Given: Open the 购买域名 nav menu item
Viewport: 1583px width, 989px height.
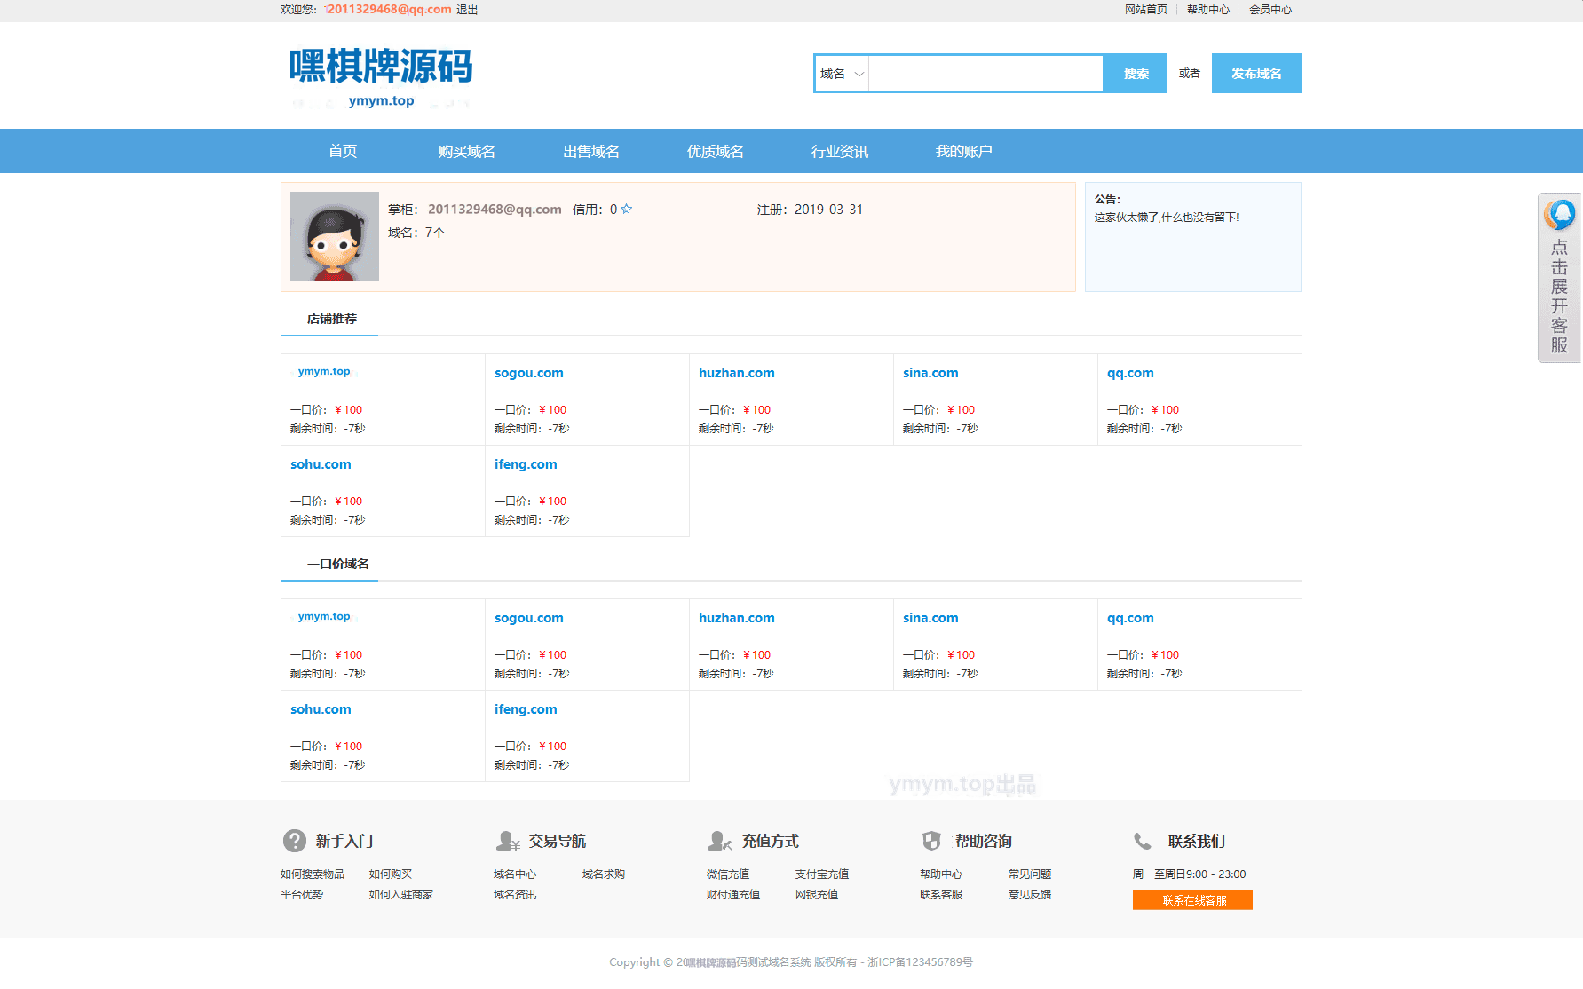Looking at the screenshot, I should click(x=467, y=151).
